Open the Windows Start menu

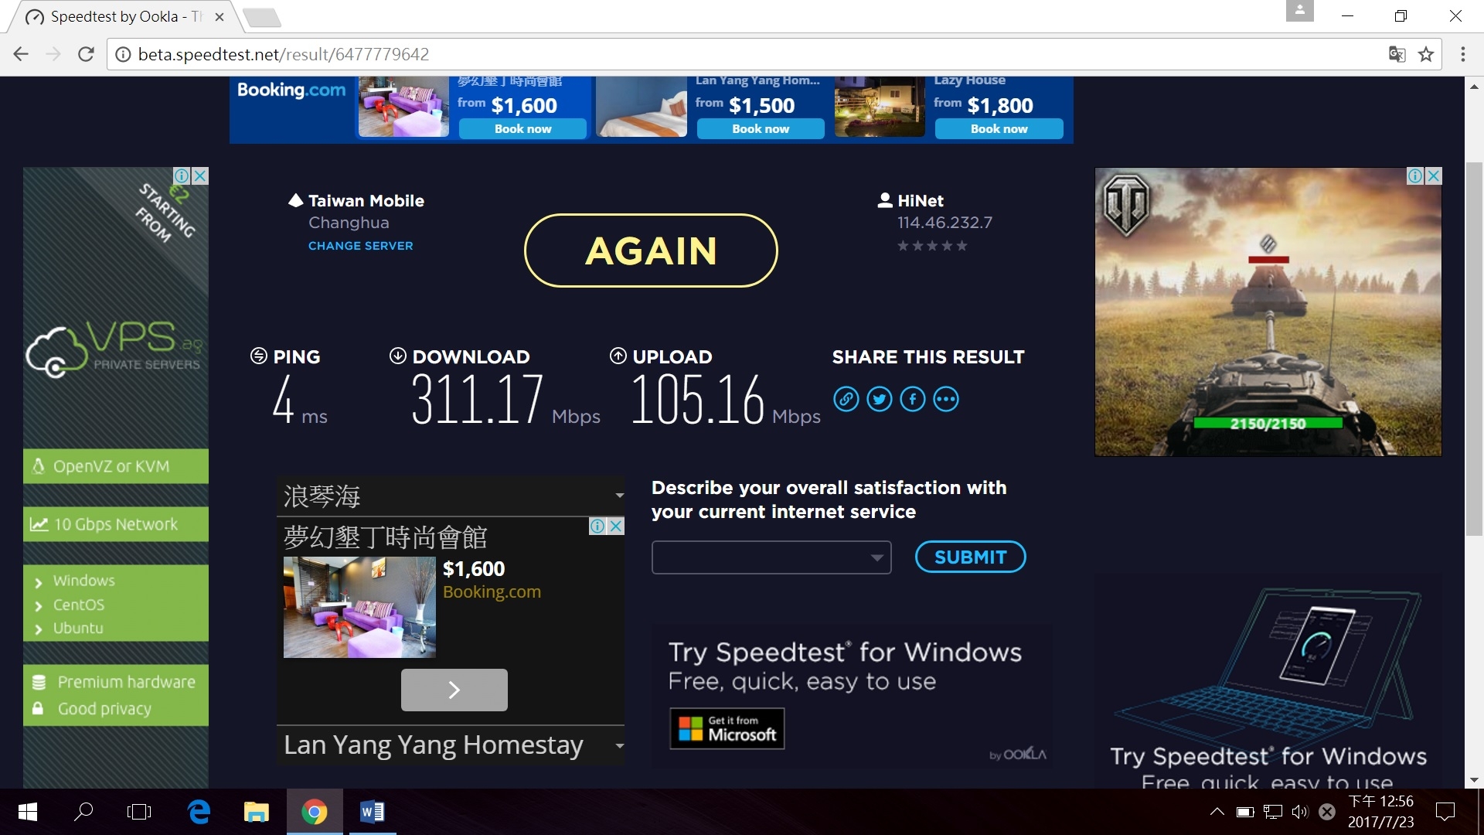pos(28,812)
